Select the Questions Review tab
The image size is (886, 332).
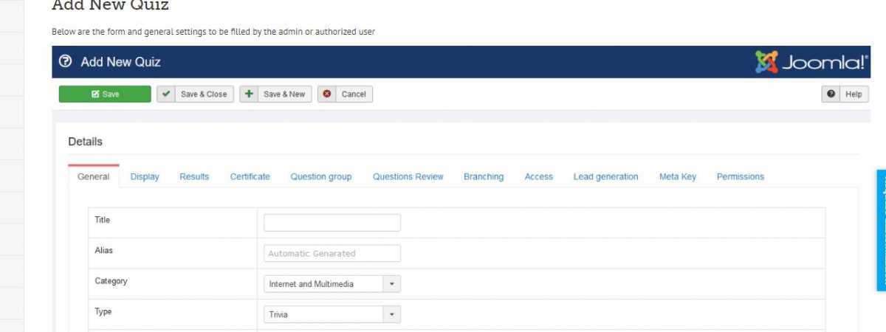tap(408, 177)
